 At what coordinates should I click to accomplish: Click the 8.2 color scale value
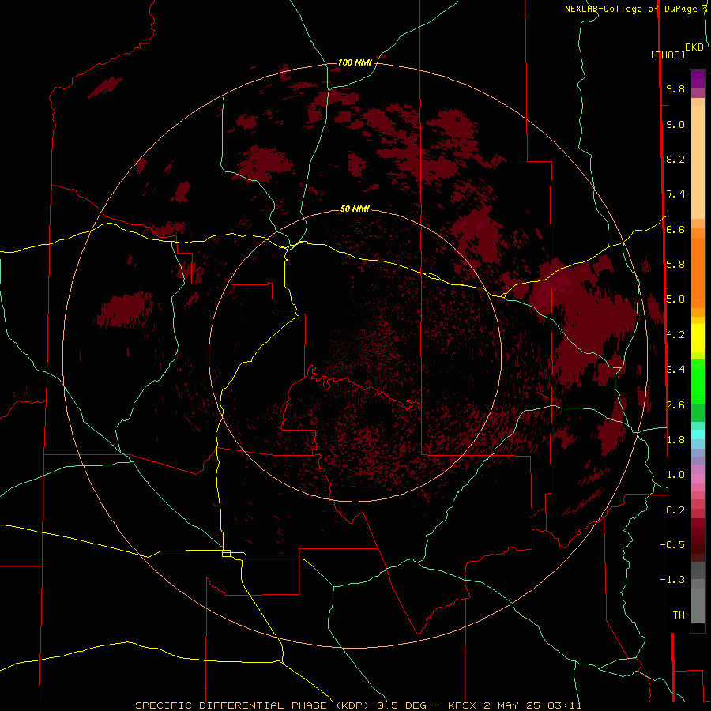coord(675,159)
